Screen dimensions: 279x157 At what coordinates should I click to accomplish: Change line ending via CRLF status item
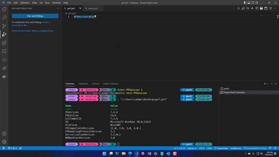tap(209, 148)
